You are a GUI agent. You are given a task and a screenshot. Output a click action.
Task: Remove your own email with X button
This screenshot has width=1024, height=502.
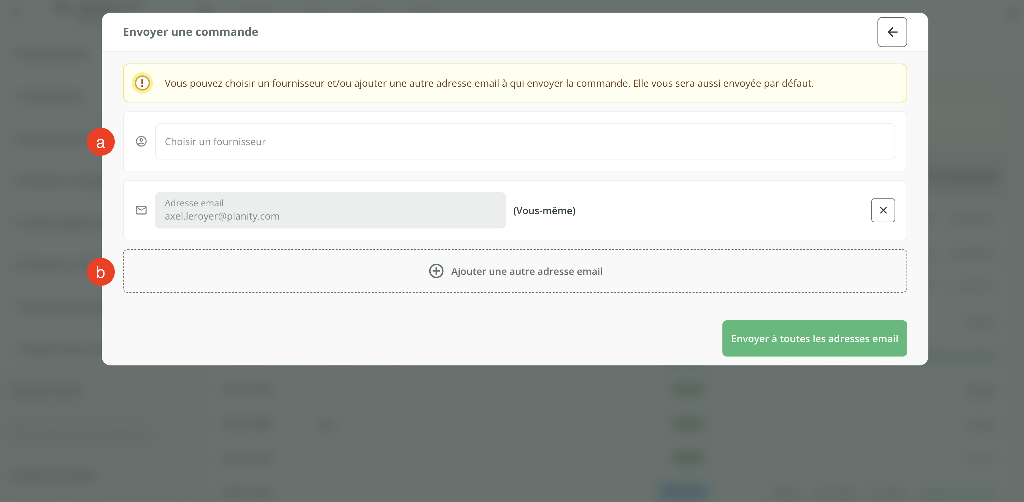[x=883, y=210]
